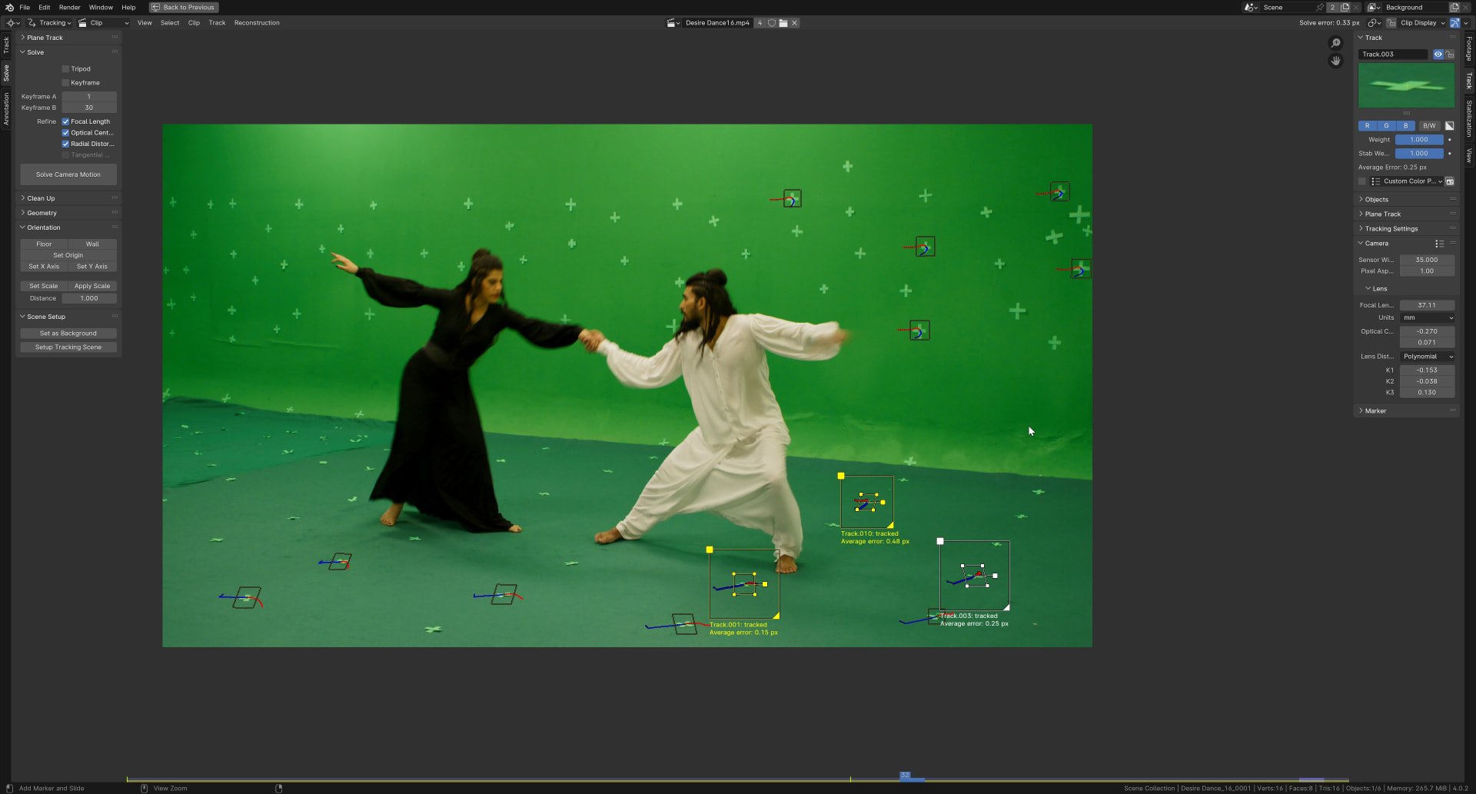Viewport: 1476px width, 794px height.
Task: Open the Reconstruction menu
Action: click(257, 23)
